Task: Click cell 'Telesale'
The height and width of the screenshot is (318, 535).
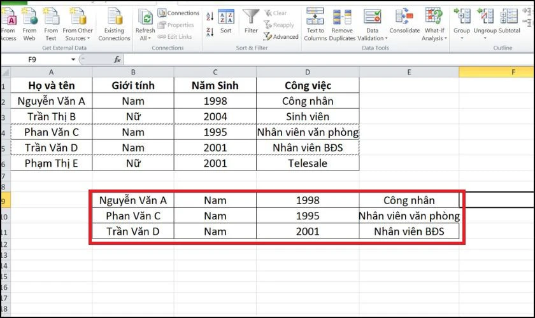Action: 308,163
